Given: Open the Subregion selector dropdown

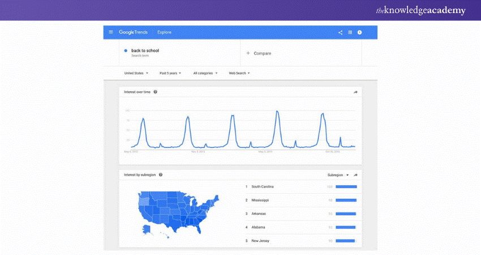Looking at the screenshot, I should click(338, 175).
